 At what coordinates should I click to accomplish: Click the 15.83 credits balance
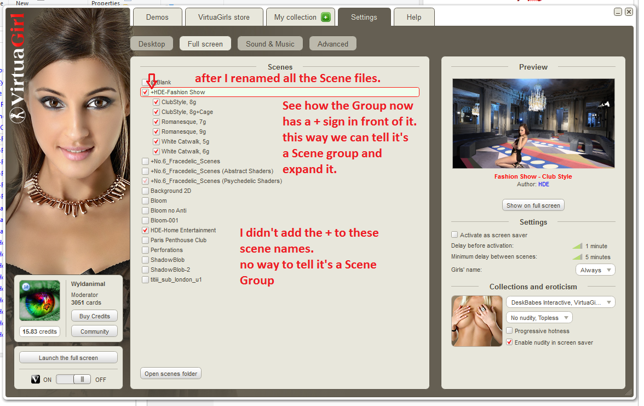39,331
